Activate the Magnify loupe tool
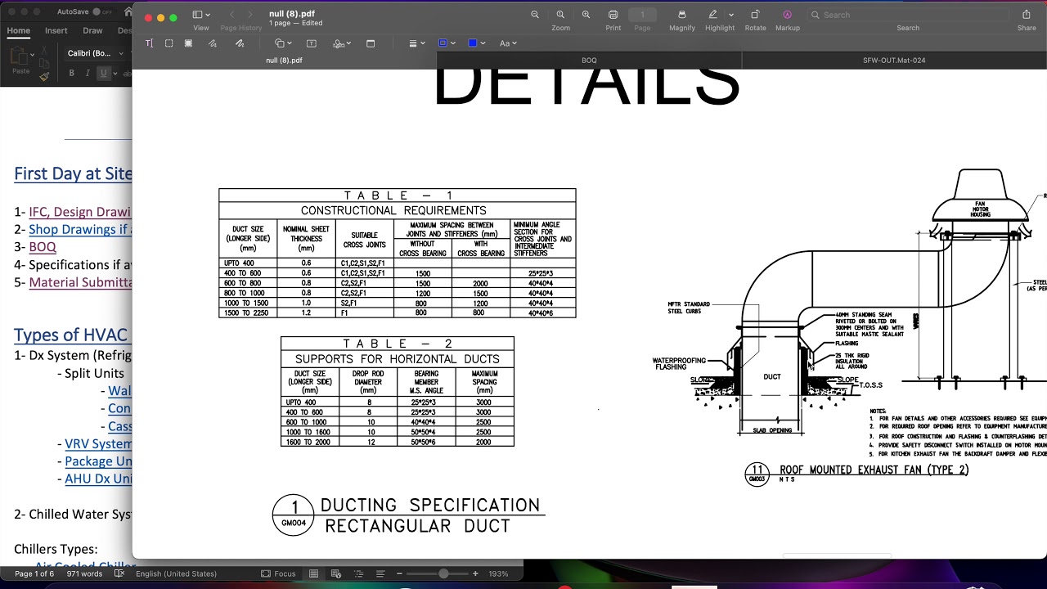Screen dimensions: 1047x589 point(682,15)
